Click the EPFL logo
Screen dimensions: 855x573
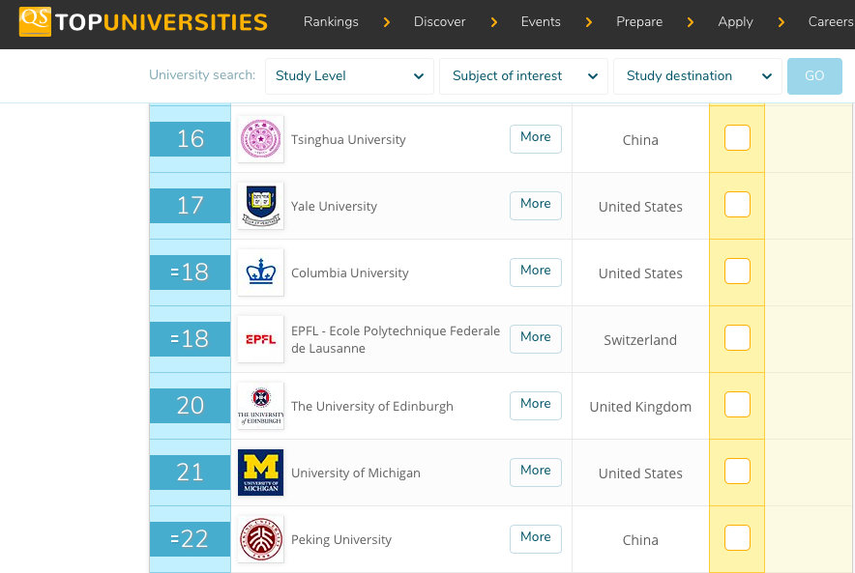pyautogui.click(x=260, y=339)
